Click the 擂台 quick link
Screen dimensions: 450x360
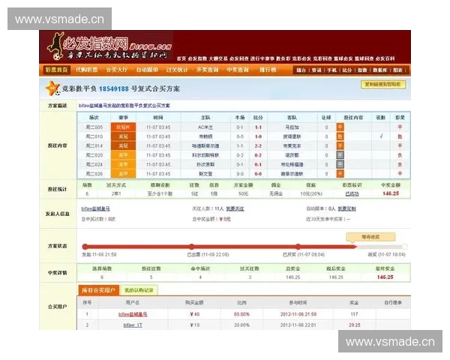[301, 70]
